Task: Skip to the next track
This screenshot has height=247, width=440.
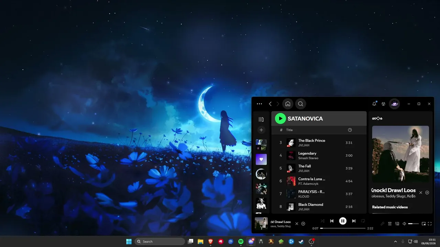Action: (x=354, y=221)
